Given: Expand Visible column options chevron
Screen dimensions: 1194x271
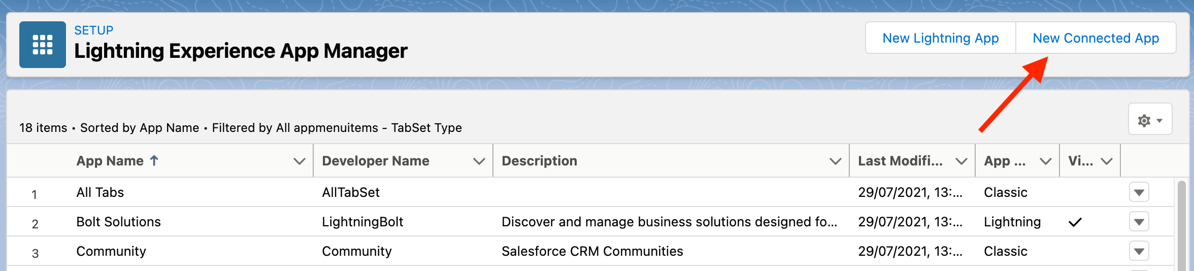Looking at the screenshot, I should (1107, 161).
